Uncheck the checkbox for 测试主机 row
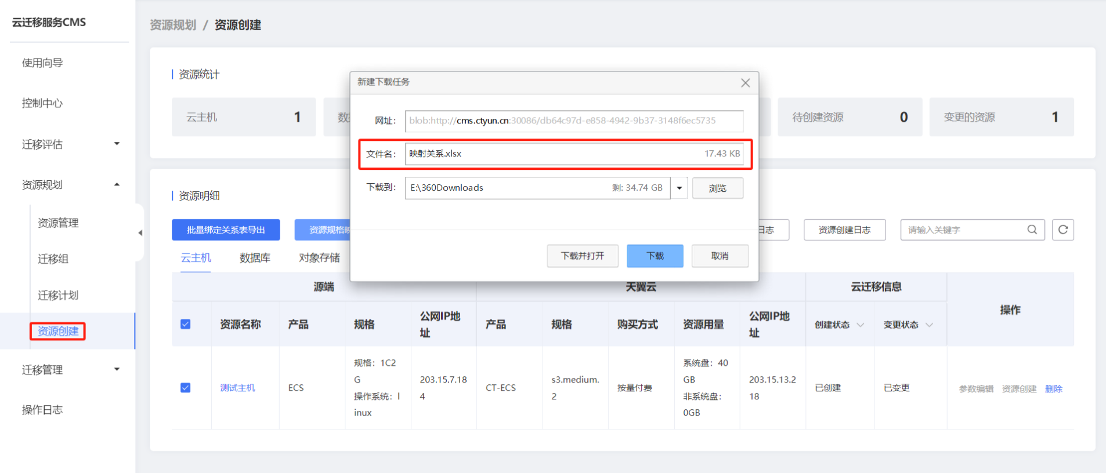The image size is (1106, 473). 186,388
